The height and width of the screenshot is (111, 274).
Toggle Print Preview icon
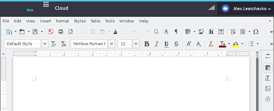click(x=71, y=32)
